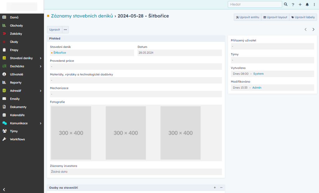Click the Upravit labely button
Viewport: 319px width, 193px height.
[303, 17]
